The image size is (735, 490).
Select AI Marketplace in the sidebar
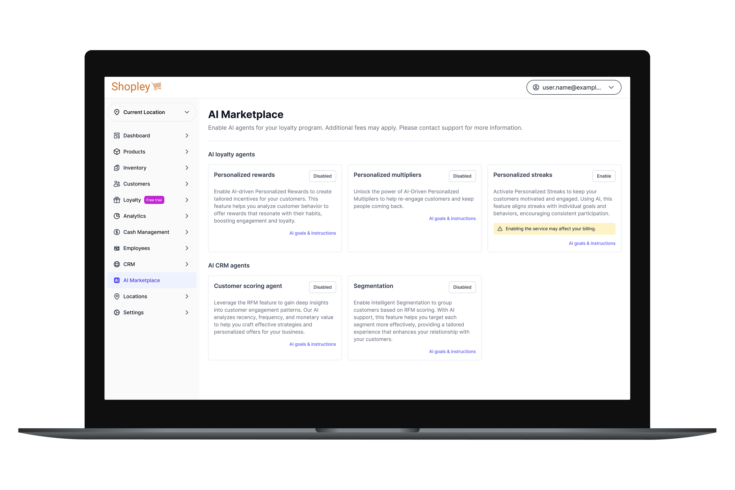142,280
